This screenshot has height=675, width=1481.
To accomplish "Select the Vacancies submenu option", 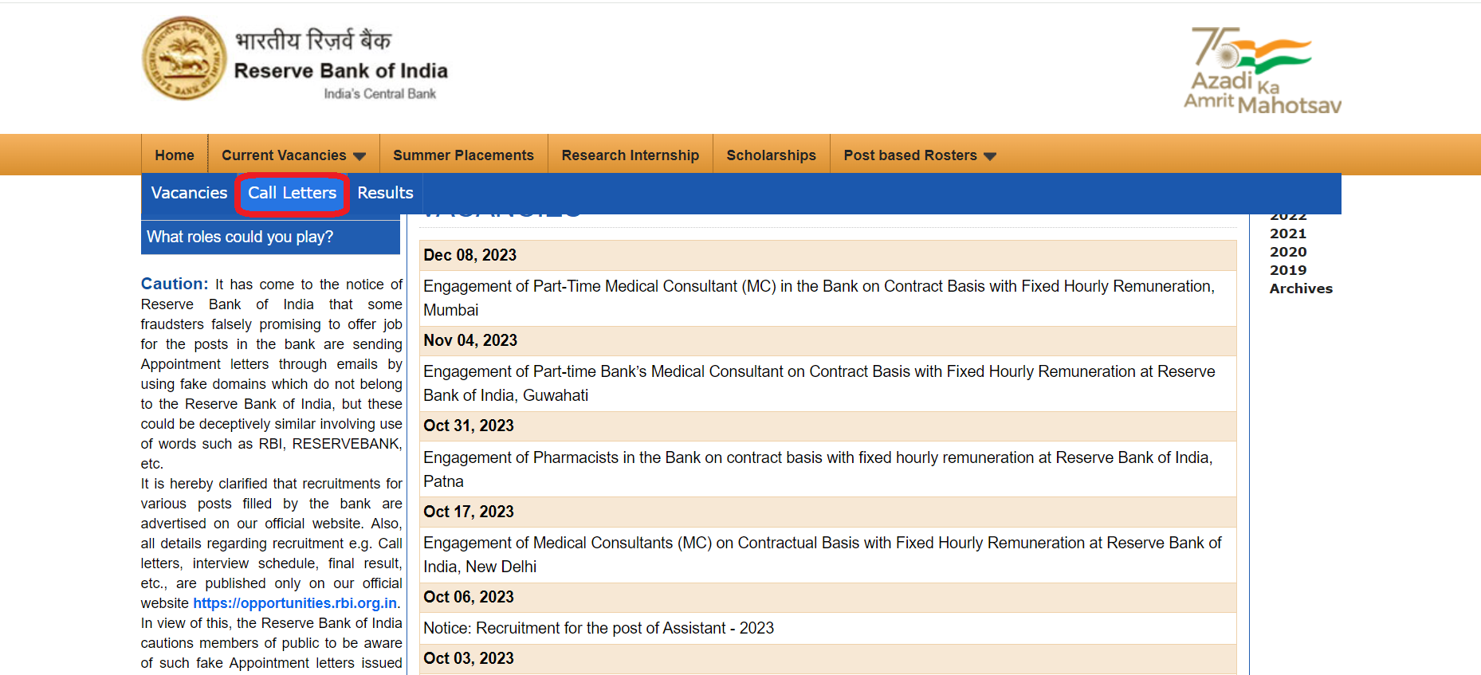I will tap(189, 193).
